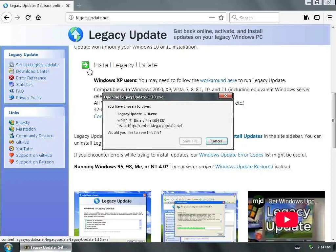Image resolution: width=336 pixels, height=252 pixels.
Task: Open page actions three-dot menu
Action: tap(212, 18)
